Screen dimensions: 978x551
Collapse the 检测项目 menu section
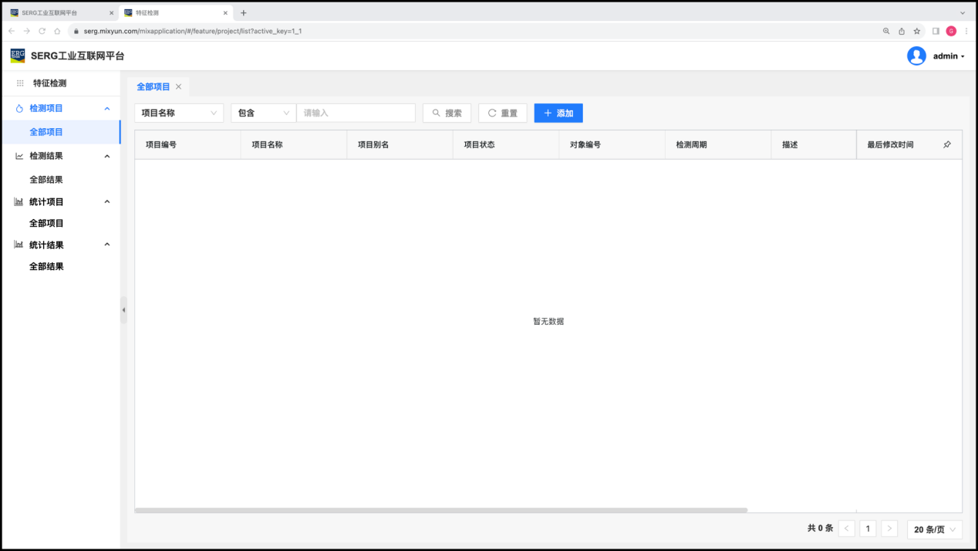coord(107,109)
